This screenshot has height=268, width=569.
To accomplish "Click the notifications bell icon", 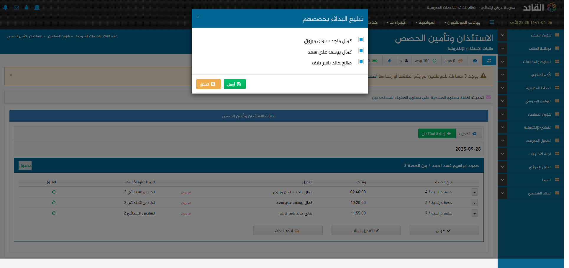I will pos(6,7).
